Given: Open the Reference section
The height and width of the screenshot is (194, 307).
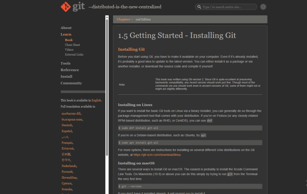Looking at the screenshot, I should (x=70, y=70).
